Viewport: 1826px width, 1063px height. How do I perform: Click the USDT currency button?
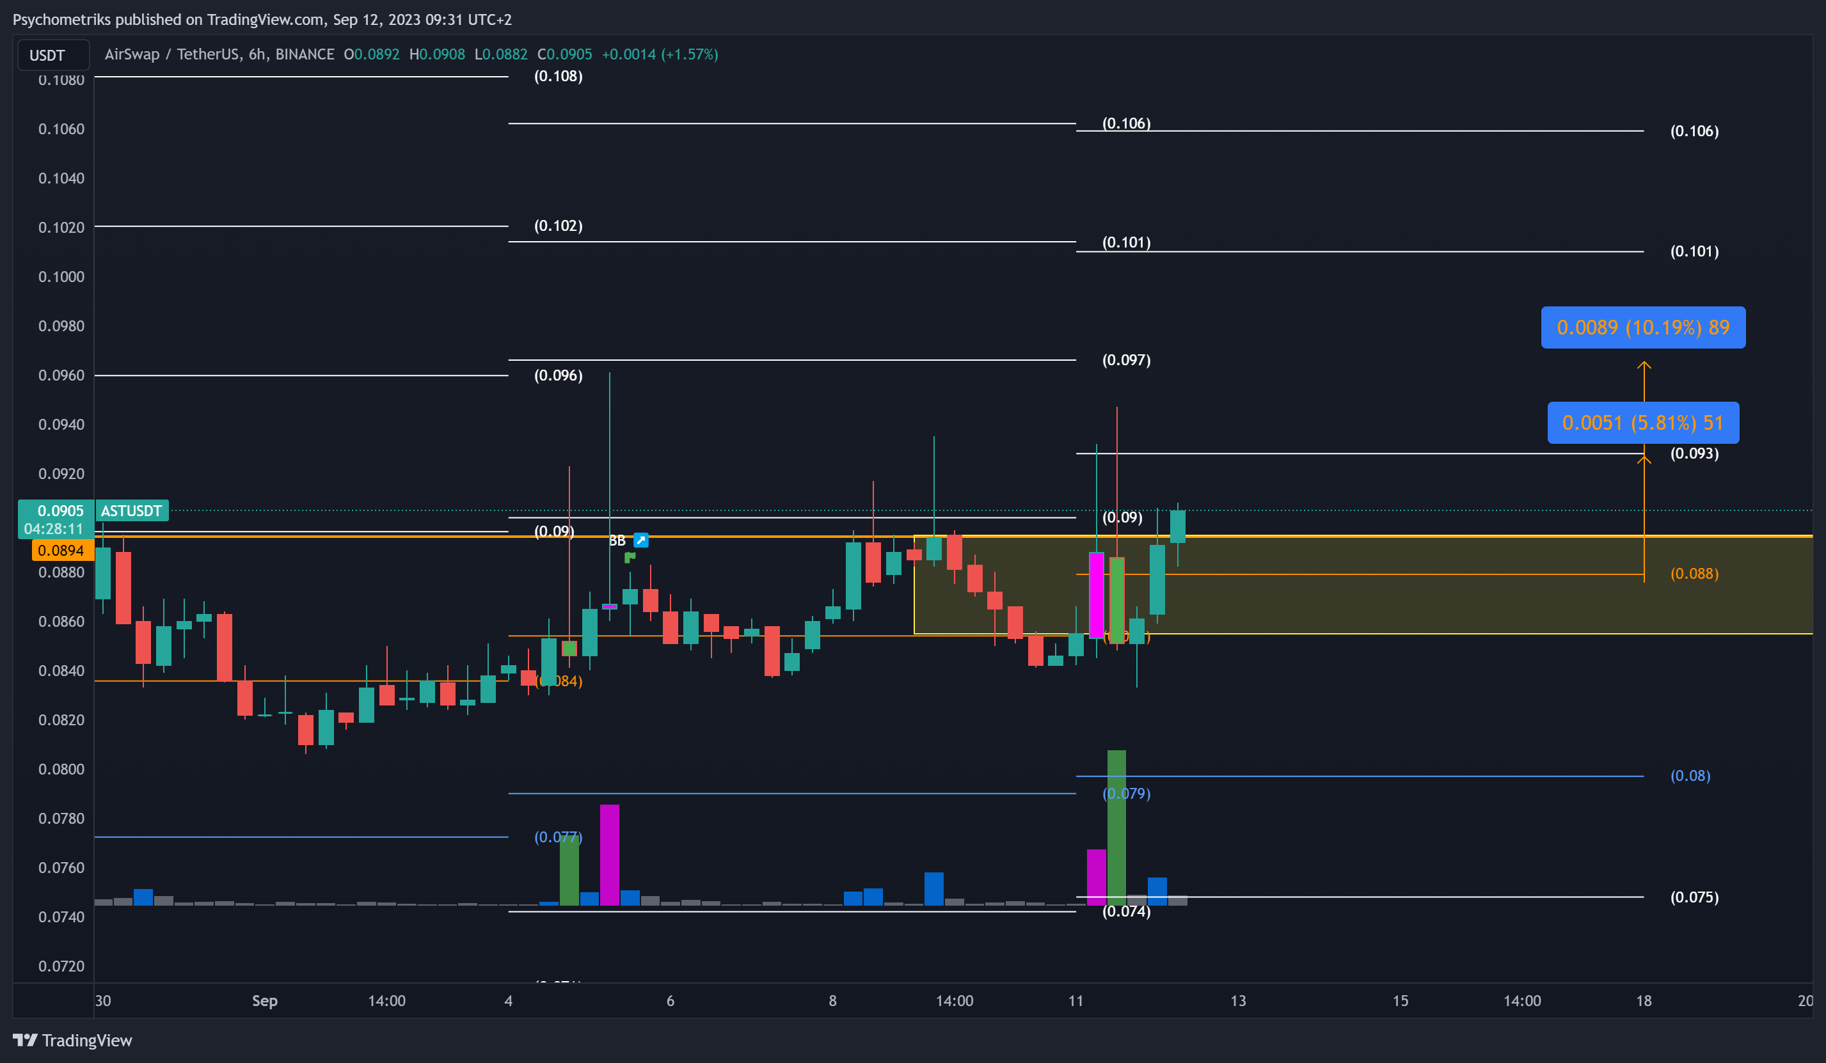click(x=53, y=55)
